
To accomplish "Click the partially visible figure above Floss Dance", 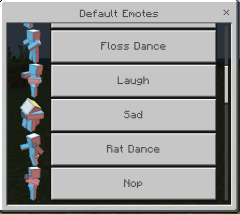I will (x=28, y=26).
